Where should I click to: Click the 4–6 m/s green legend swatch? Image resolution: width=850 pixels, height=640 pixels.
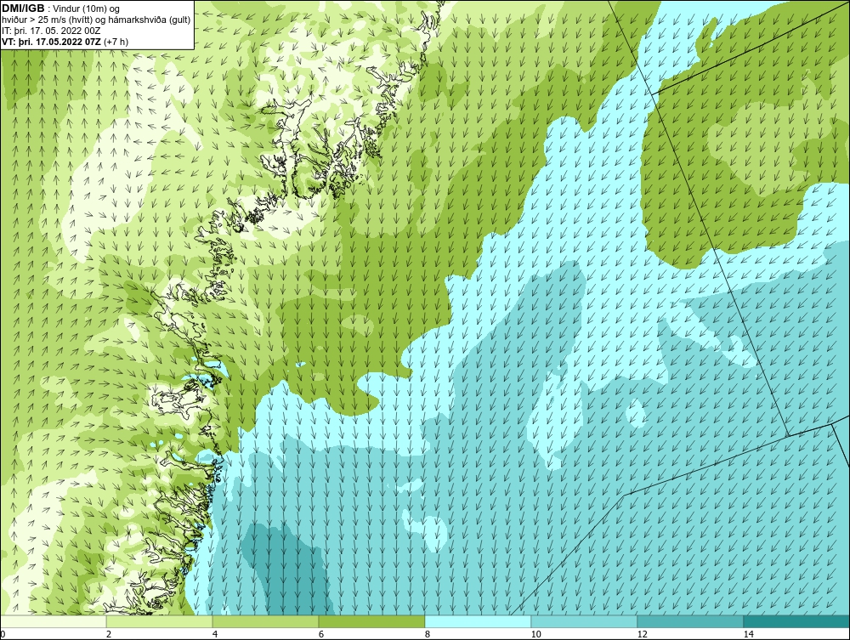coord(265,621)
